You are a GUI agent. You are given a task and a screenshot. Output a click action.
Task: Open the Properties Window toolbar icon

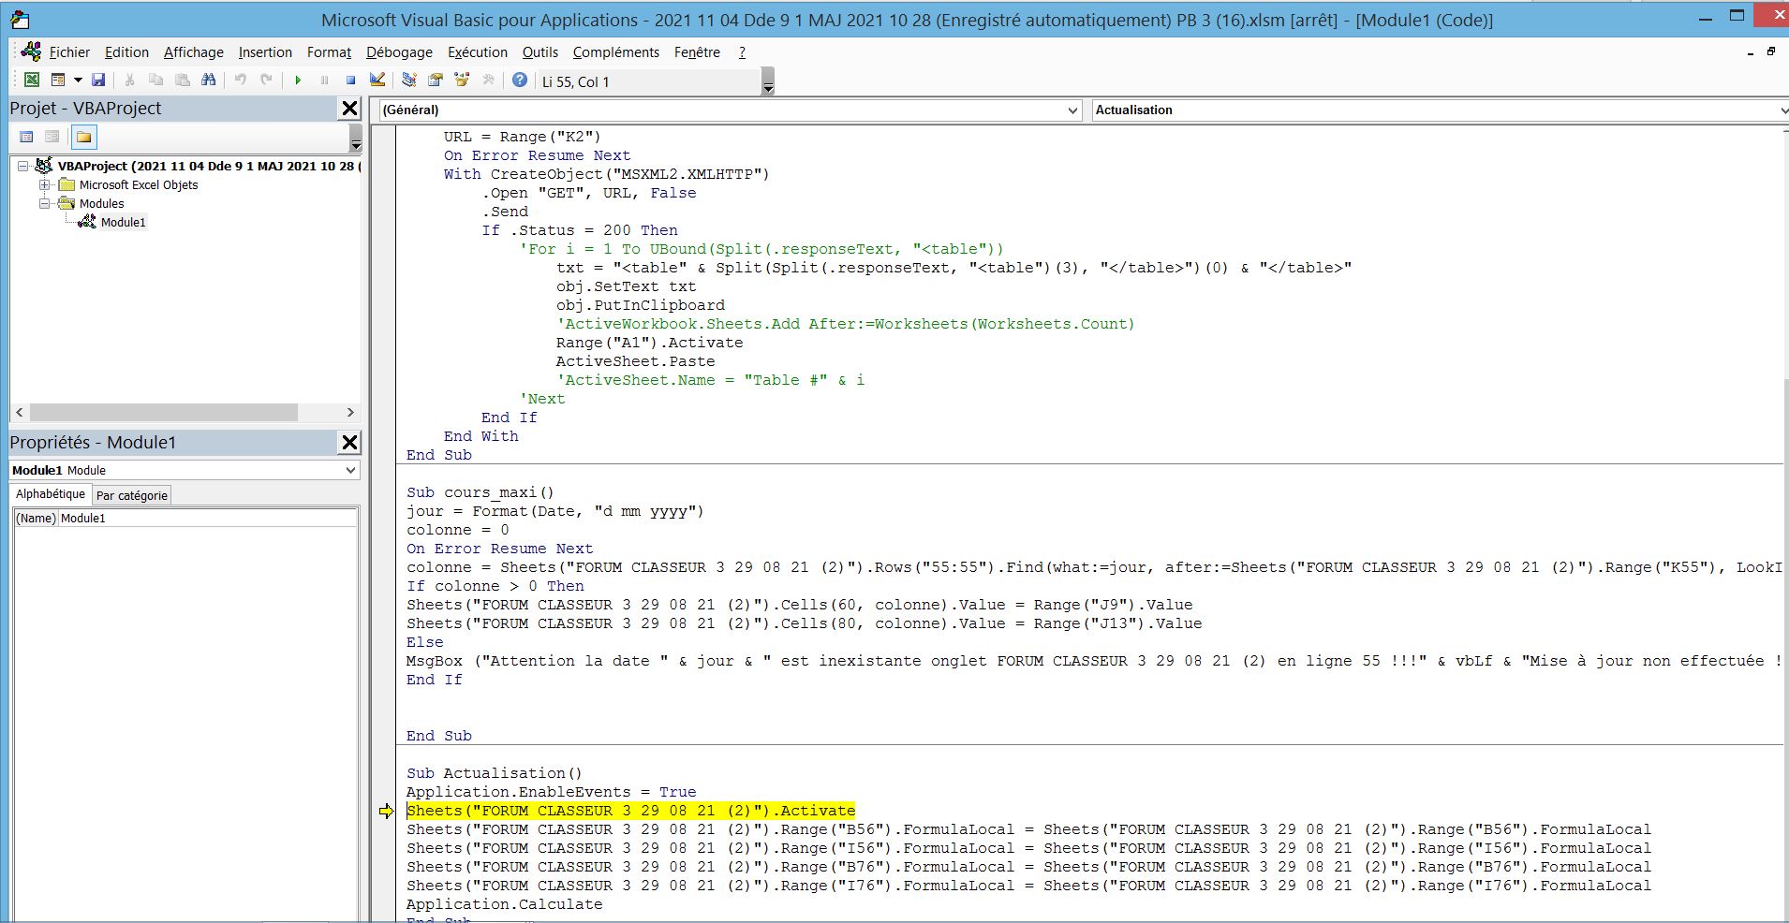pyautogui.click(x=436, y=81)
